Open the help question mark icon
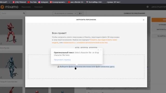 [x=148, y=7]
